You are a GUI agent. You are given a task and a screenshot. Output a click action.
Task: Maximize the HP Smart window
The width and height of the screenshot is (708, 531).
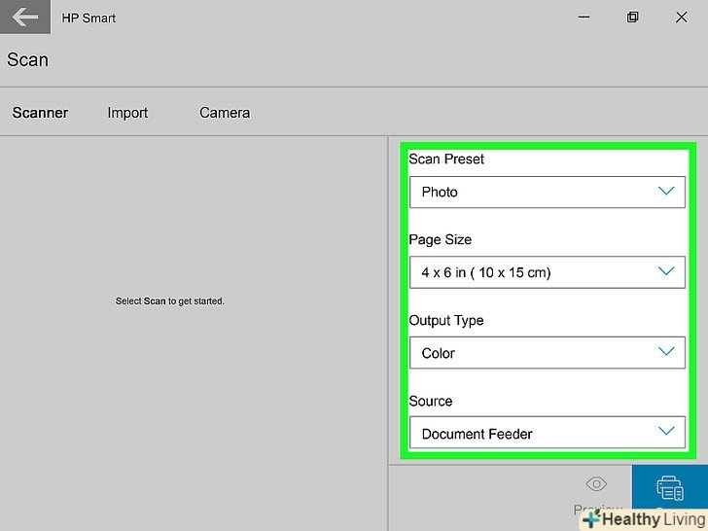click(633, 18)
